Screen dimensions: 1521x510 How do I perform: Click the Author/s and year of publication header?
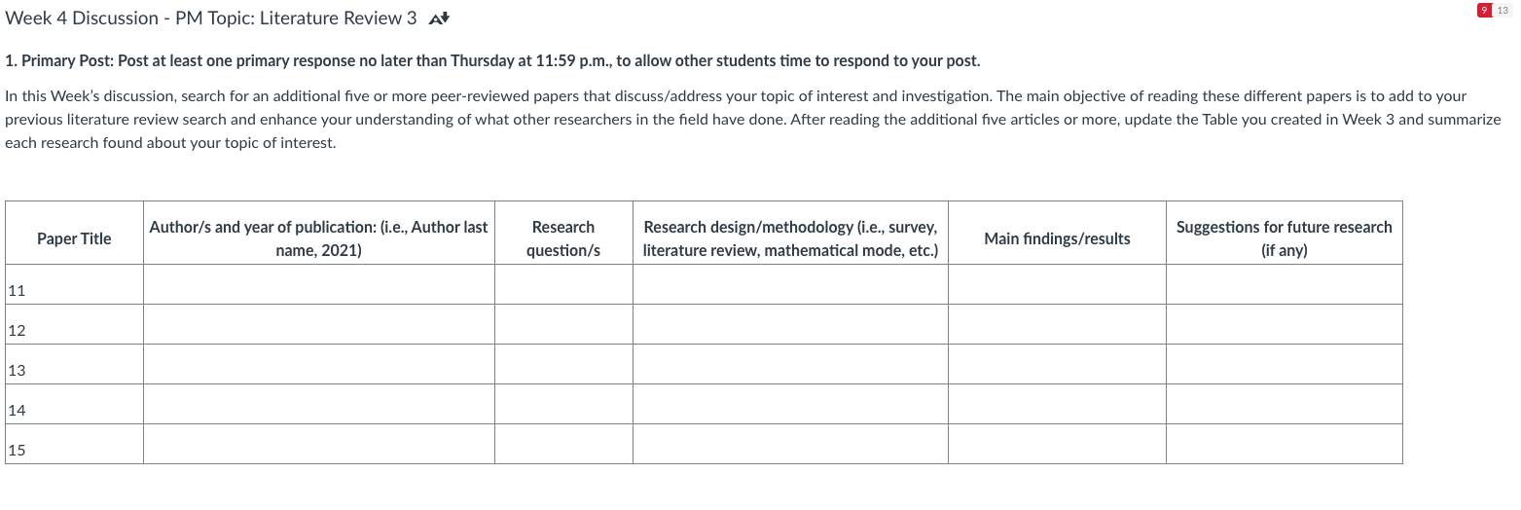tap(319, 238)
